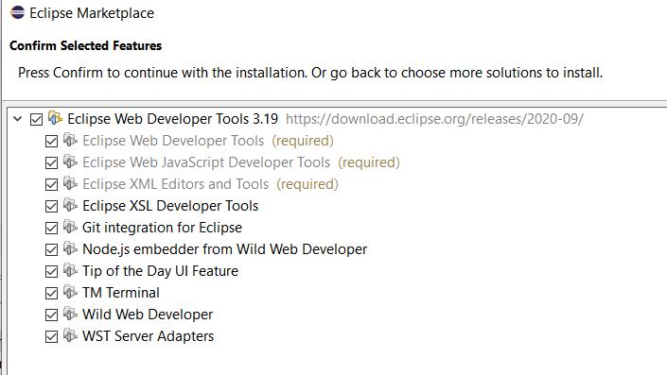The height and width of the screenshot is (375, 667).
Task: Click the download.eclipse.org releases 2020-09 URL text
Action: pyautogui.click(x=435, y=119)
